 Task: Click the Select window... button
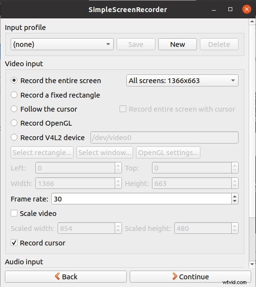tap(105, 153)
